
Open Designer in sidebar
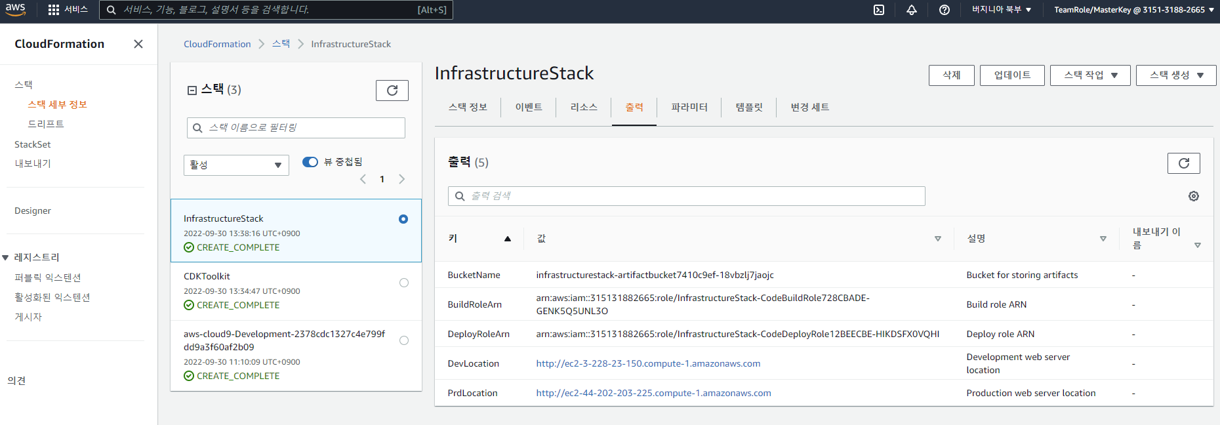[33, 211]
